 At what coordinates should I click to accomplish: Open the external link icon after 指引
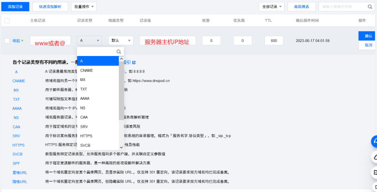134,62
